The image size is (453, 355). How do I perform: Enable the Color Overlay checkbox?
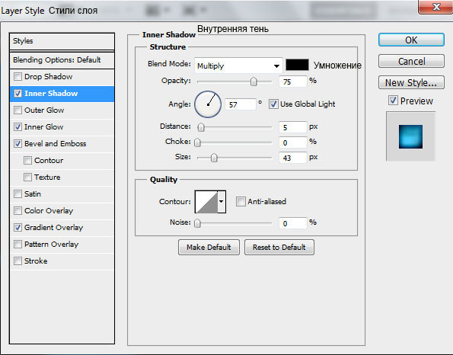pyautogui.click(x=18, y=211)
